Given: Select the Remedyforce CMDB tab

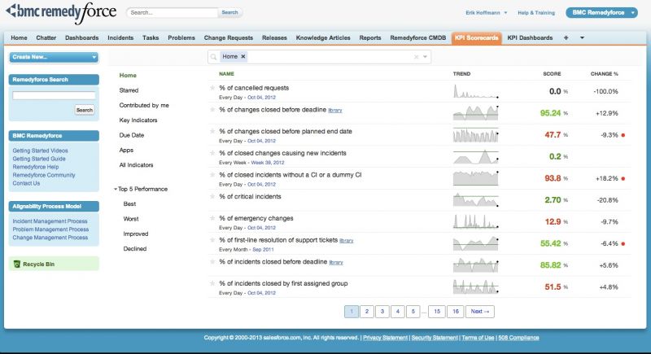Looking at the screenshot, I should 417,37.
